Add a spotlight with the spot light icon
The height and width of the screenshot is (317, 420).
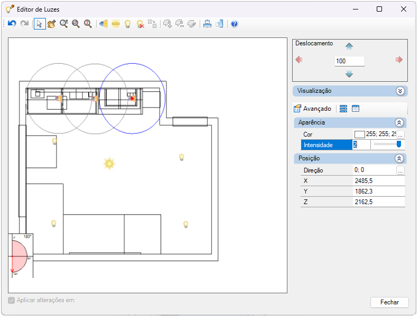(x=104, y=24)
